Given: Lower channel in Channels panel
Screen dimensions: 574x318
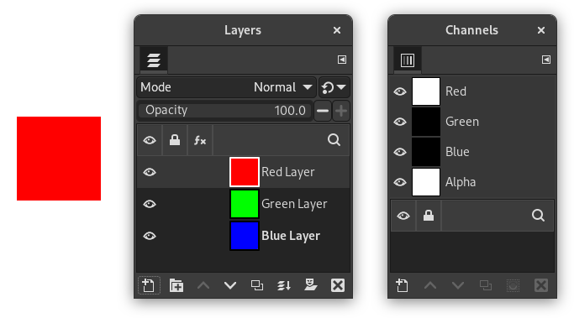Looking at the screenshot, I should click(458, 285).
